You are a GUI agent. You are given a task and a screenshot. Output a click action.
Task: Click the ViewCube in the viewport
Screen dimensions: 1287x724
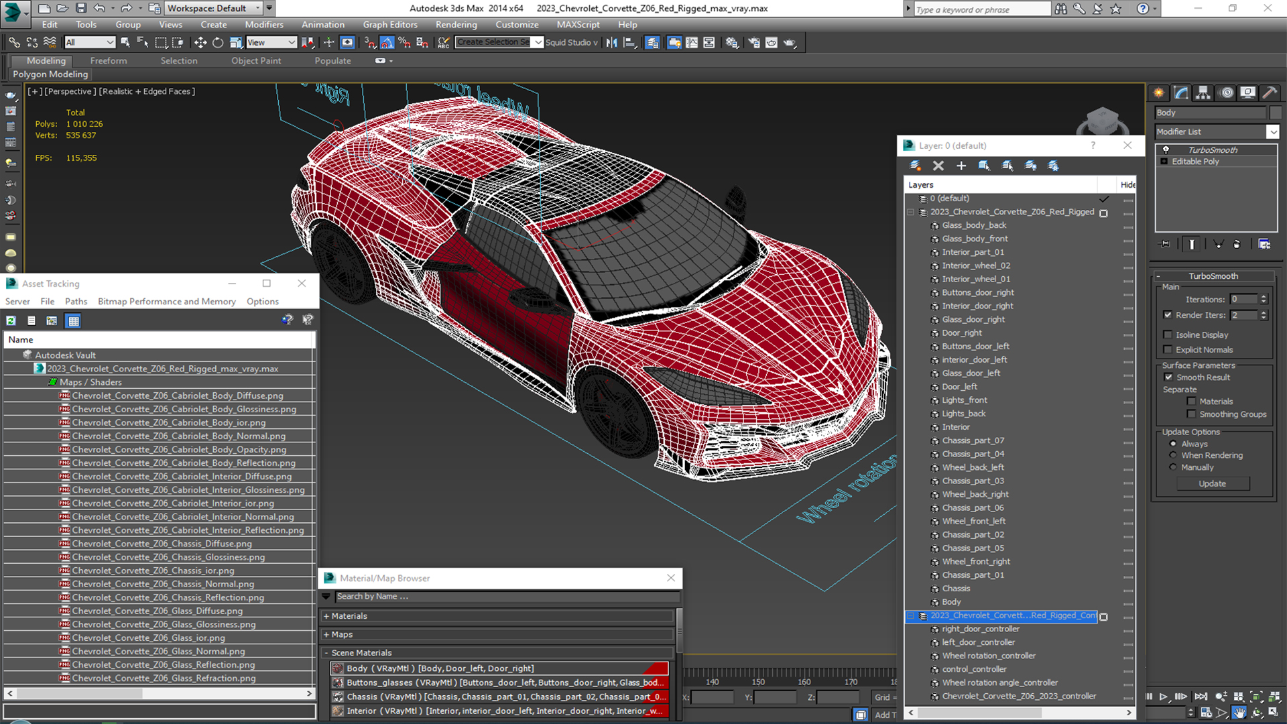point(1102,121)
